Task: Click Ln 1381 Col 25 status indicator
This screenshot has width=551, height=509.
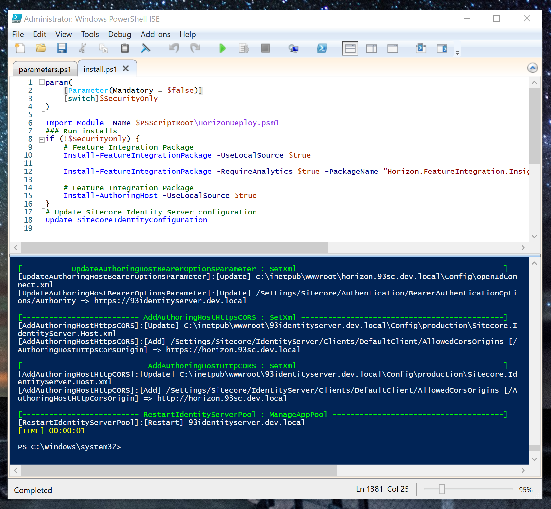Action: [382, 489]
